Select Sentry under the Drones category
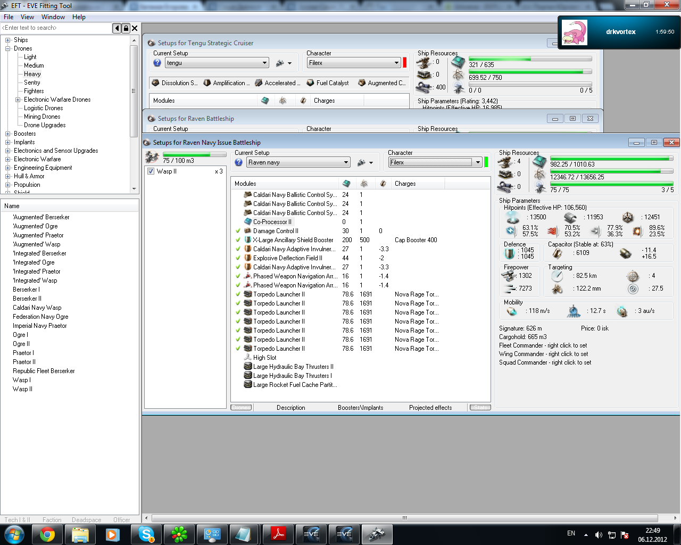 point(32,82)
